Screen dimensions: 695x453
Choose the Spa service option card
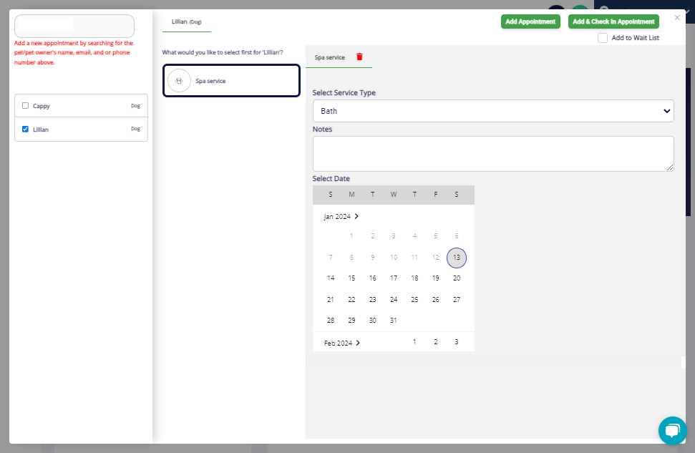pyautogui.click(x=231, y=81)
